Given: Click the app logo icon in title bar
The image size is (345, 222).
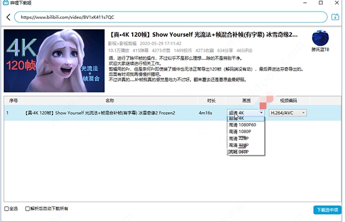Looking at the screenshot, I should pyautogui.click(x=6, y=3).
